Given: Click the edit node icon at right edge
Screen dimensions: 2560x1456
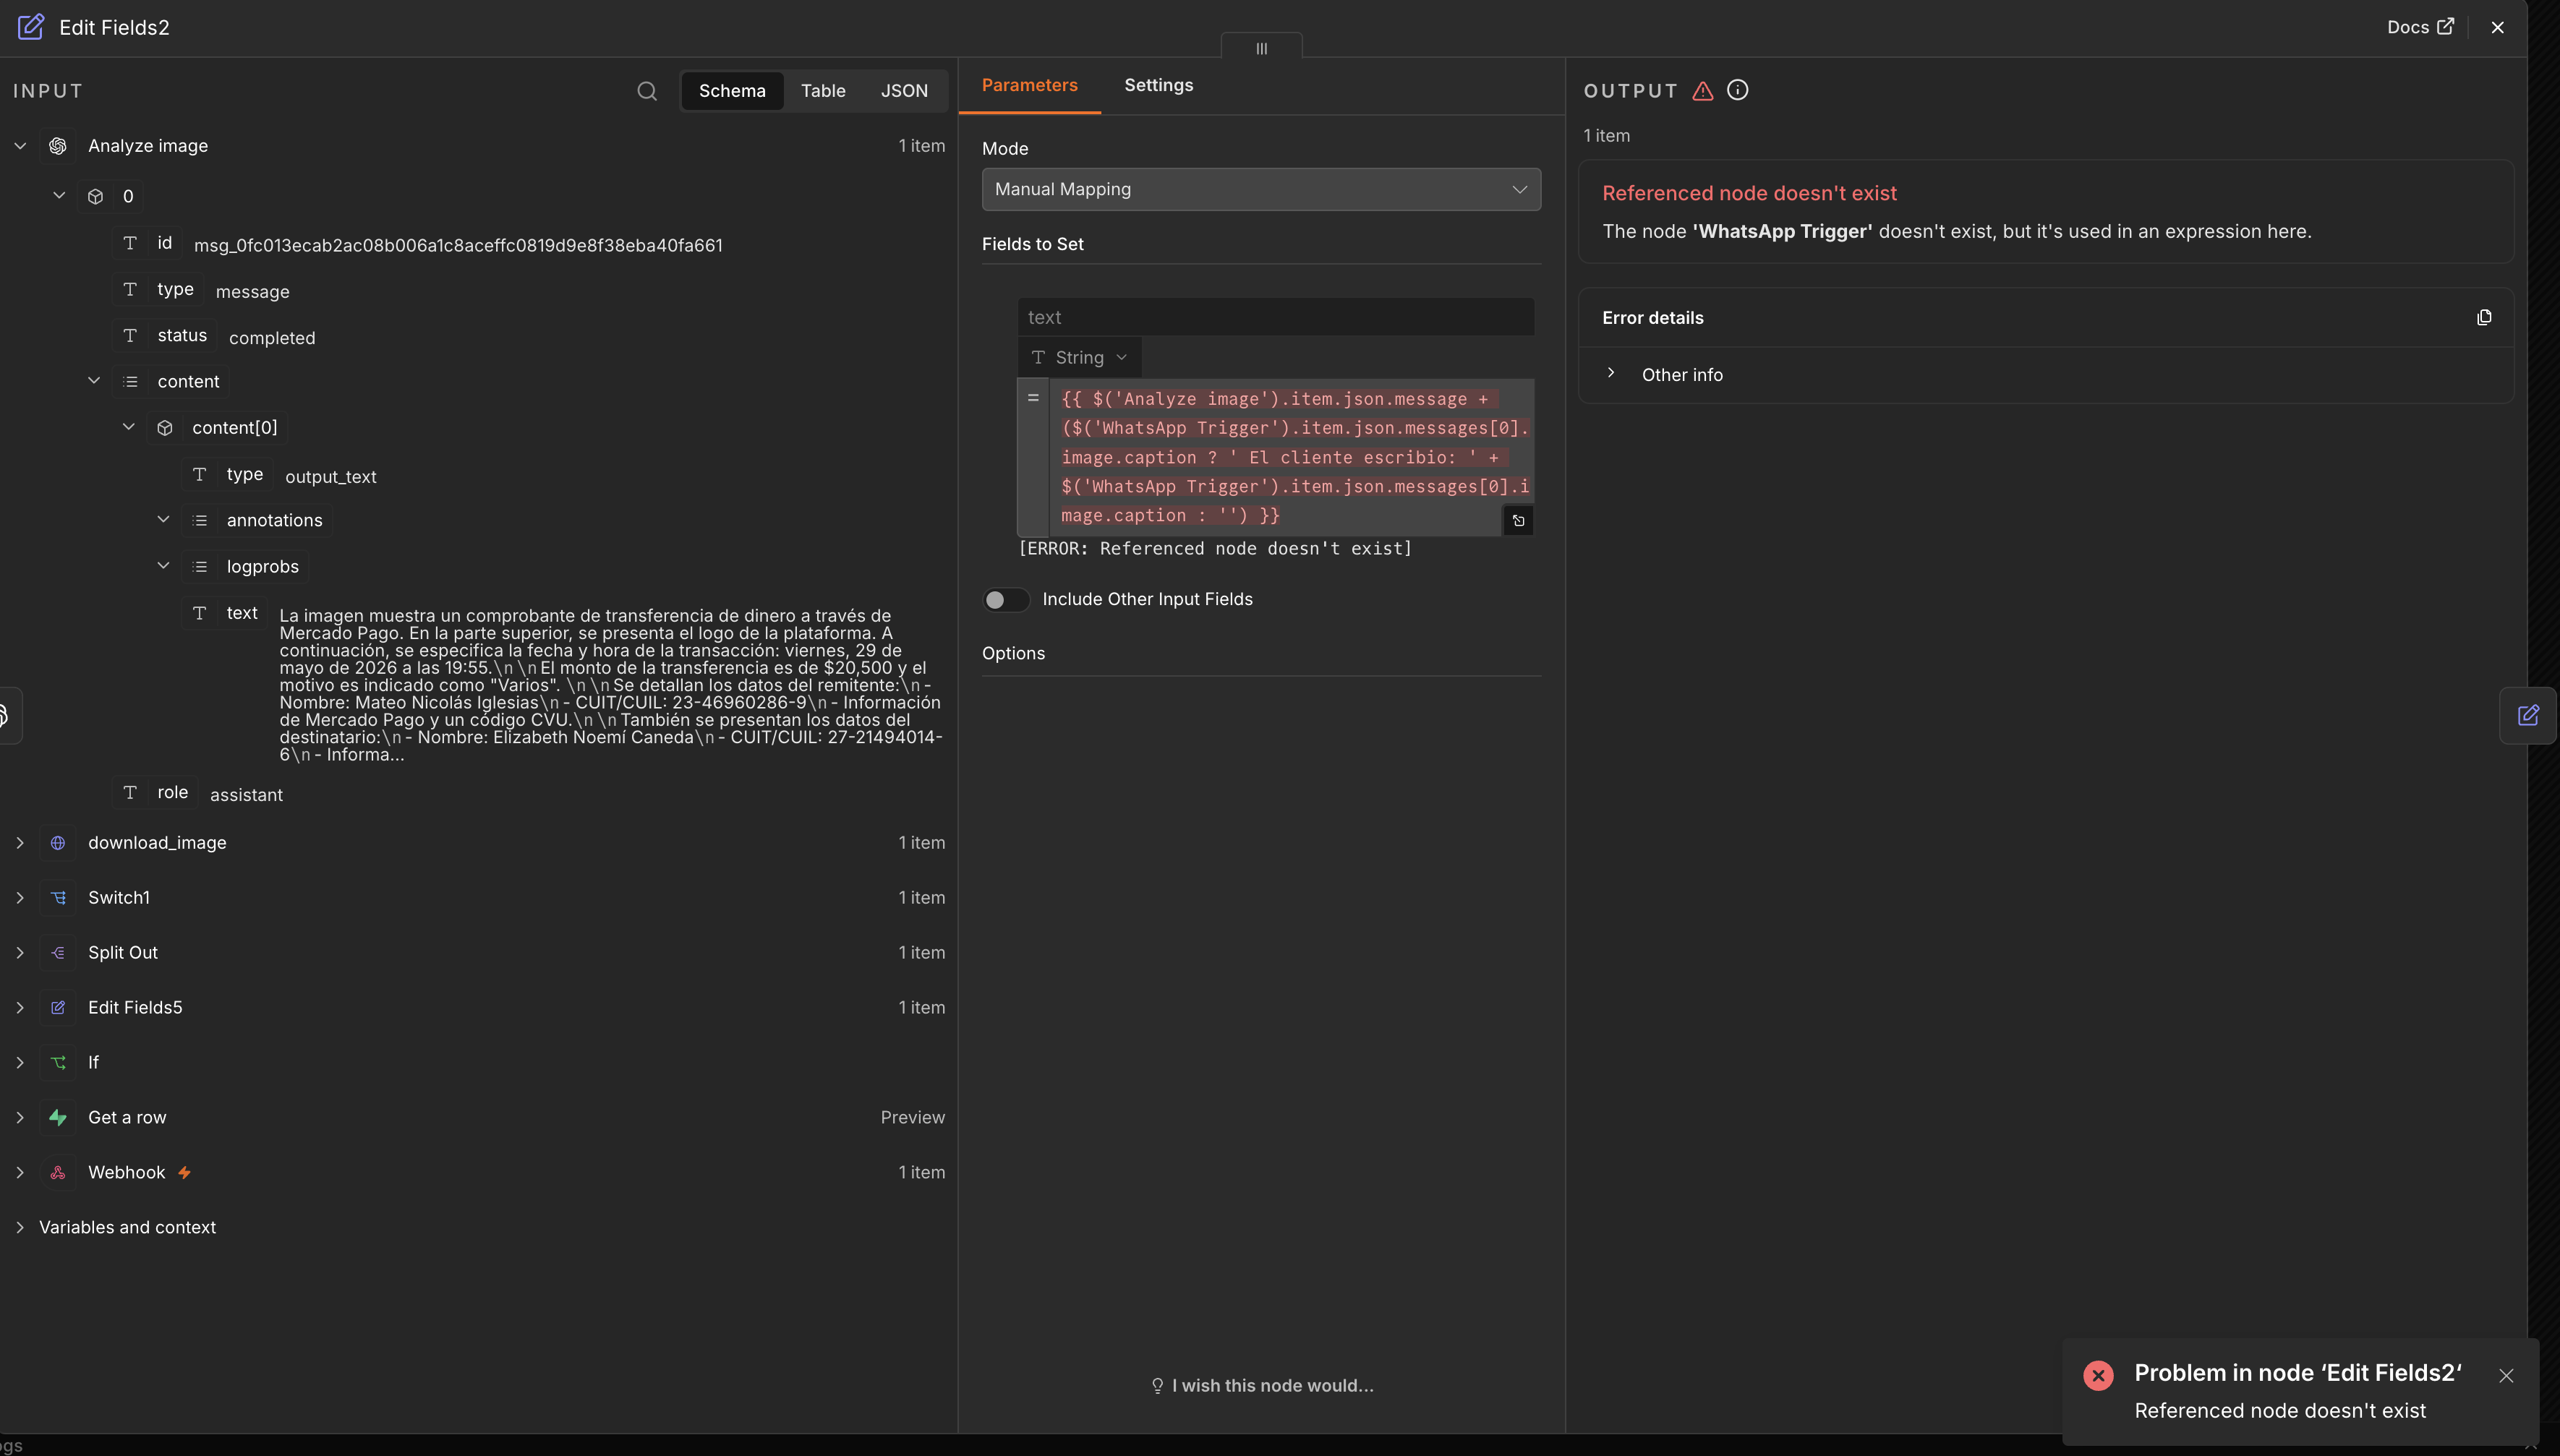Looking at the screenshot, I should point(2528,715).
